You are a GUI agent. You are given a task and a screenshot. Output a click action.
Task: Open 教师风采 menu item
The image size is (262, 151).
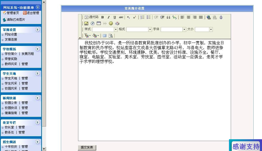(x=11, y=64)
